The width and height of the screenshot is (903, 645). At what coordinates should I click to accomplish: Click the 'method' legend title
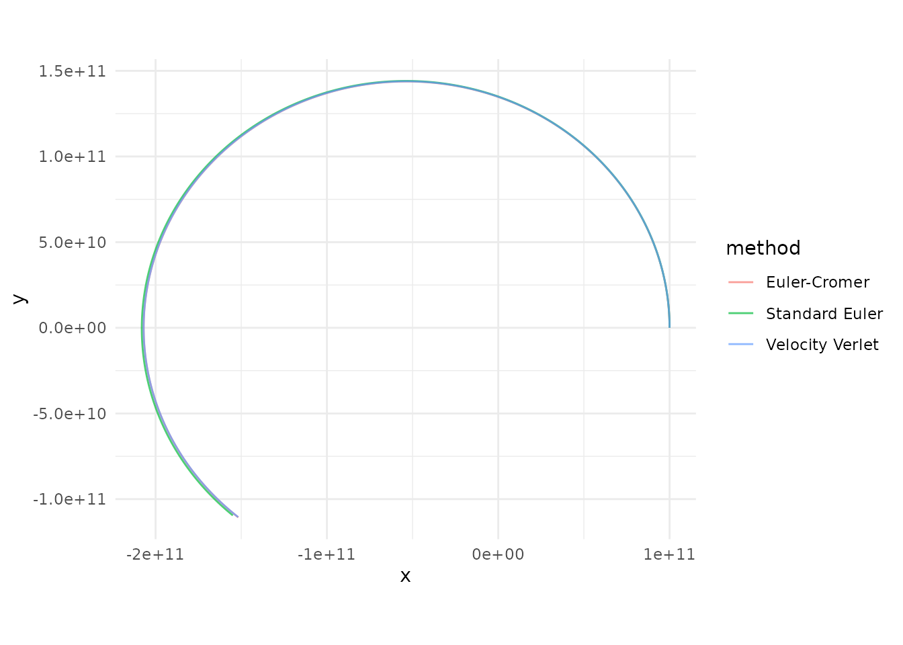coord(763,249)
